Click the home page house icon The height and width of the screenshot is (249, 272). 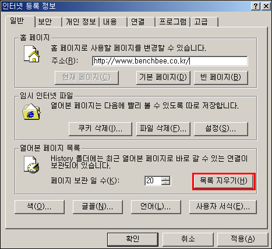pos(31,54)
